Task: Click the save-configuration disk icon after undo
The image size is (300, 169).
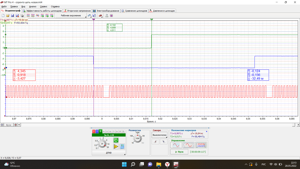Action: coord(94,16)
